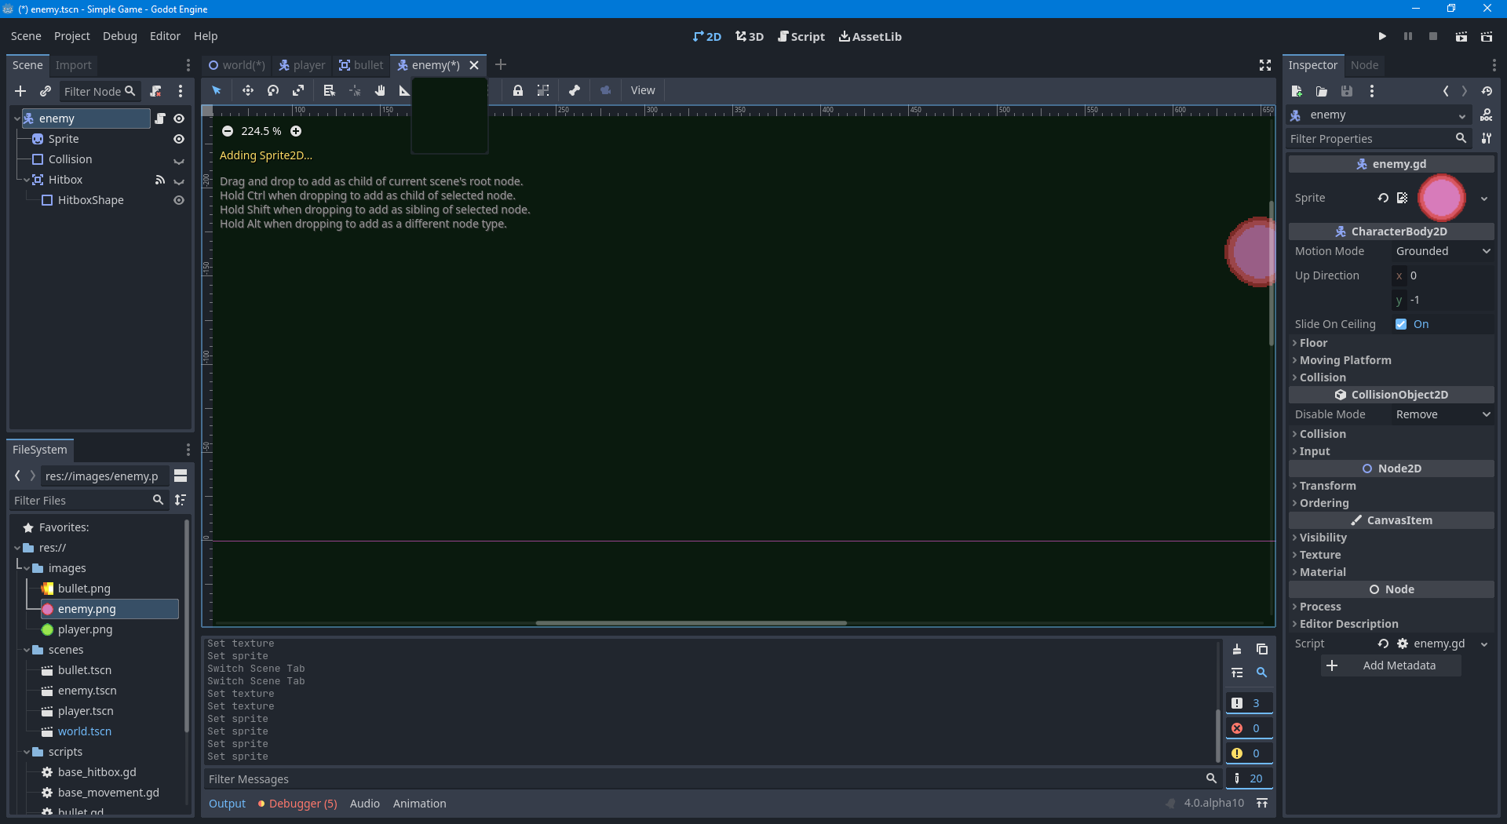
Task: Activate the Rotate tool
Action: [273, 90]
